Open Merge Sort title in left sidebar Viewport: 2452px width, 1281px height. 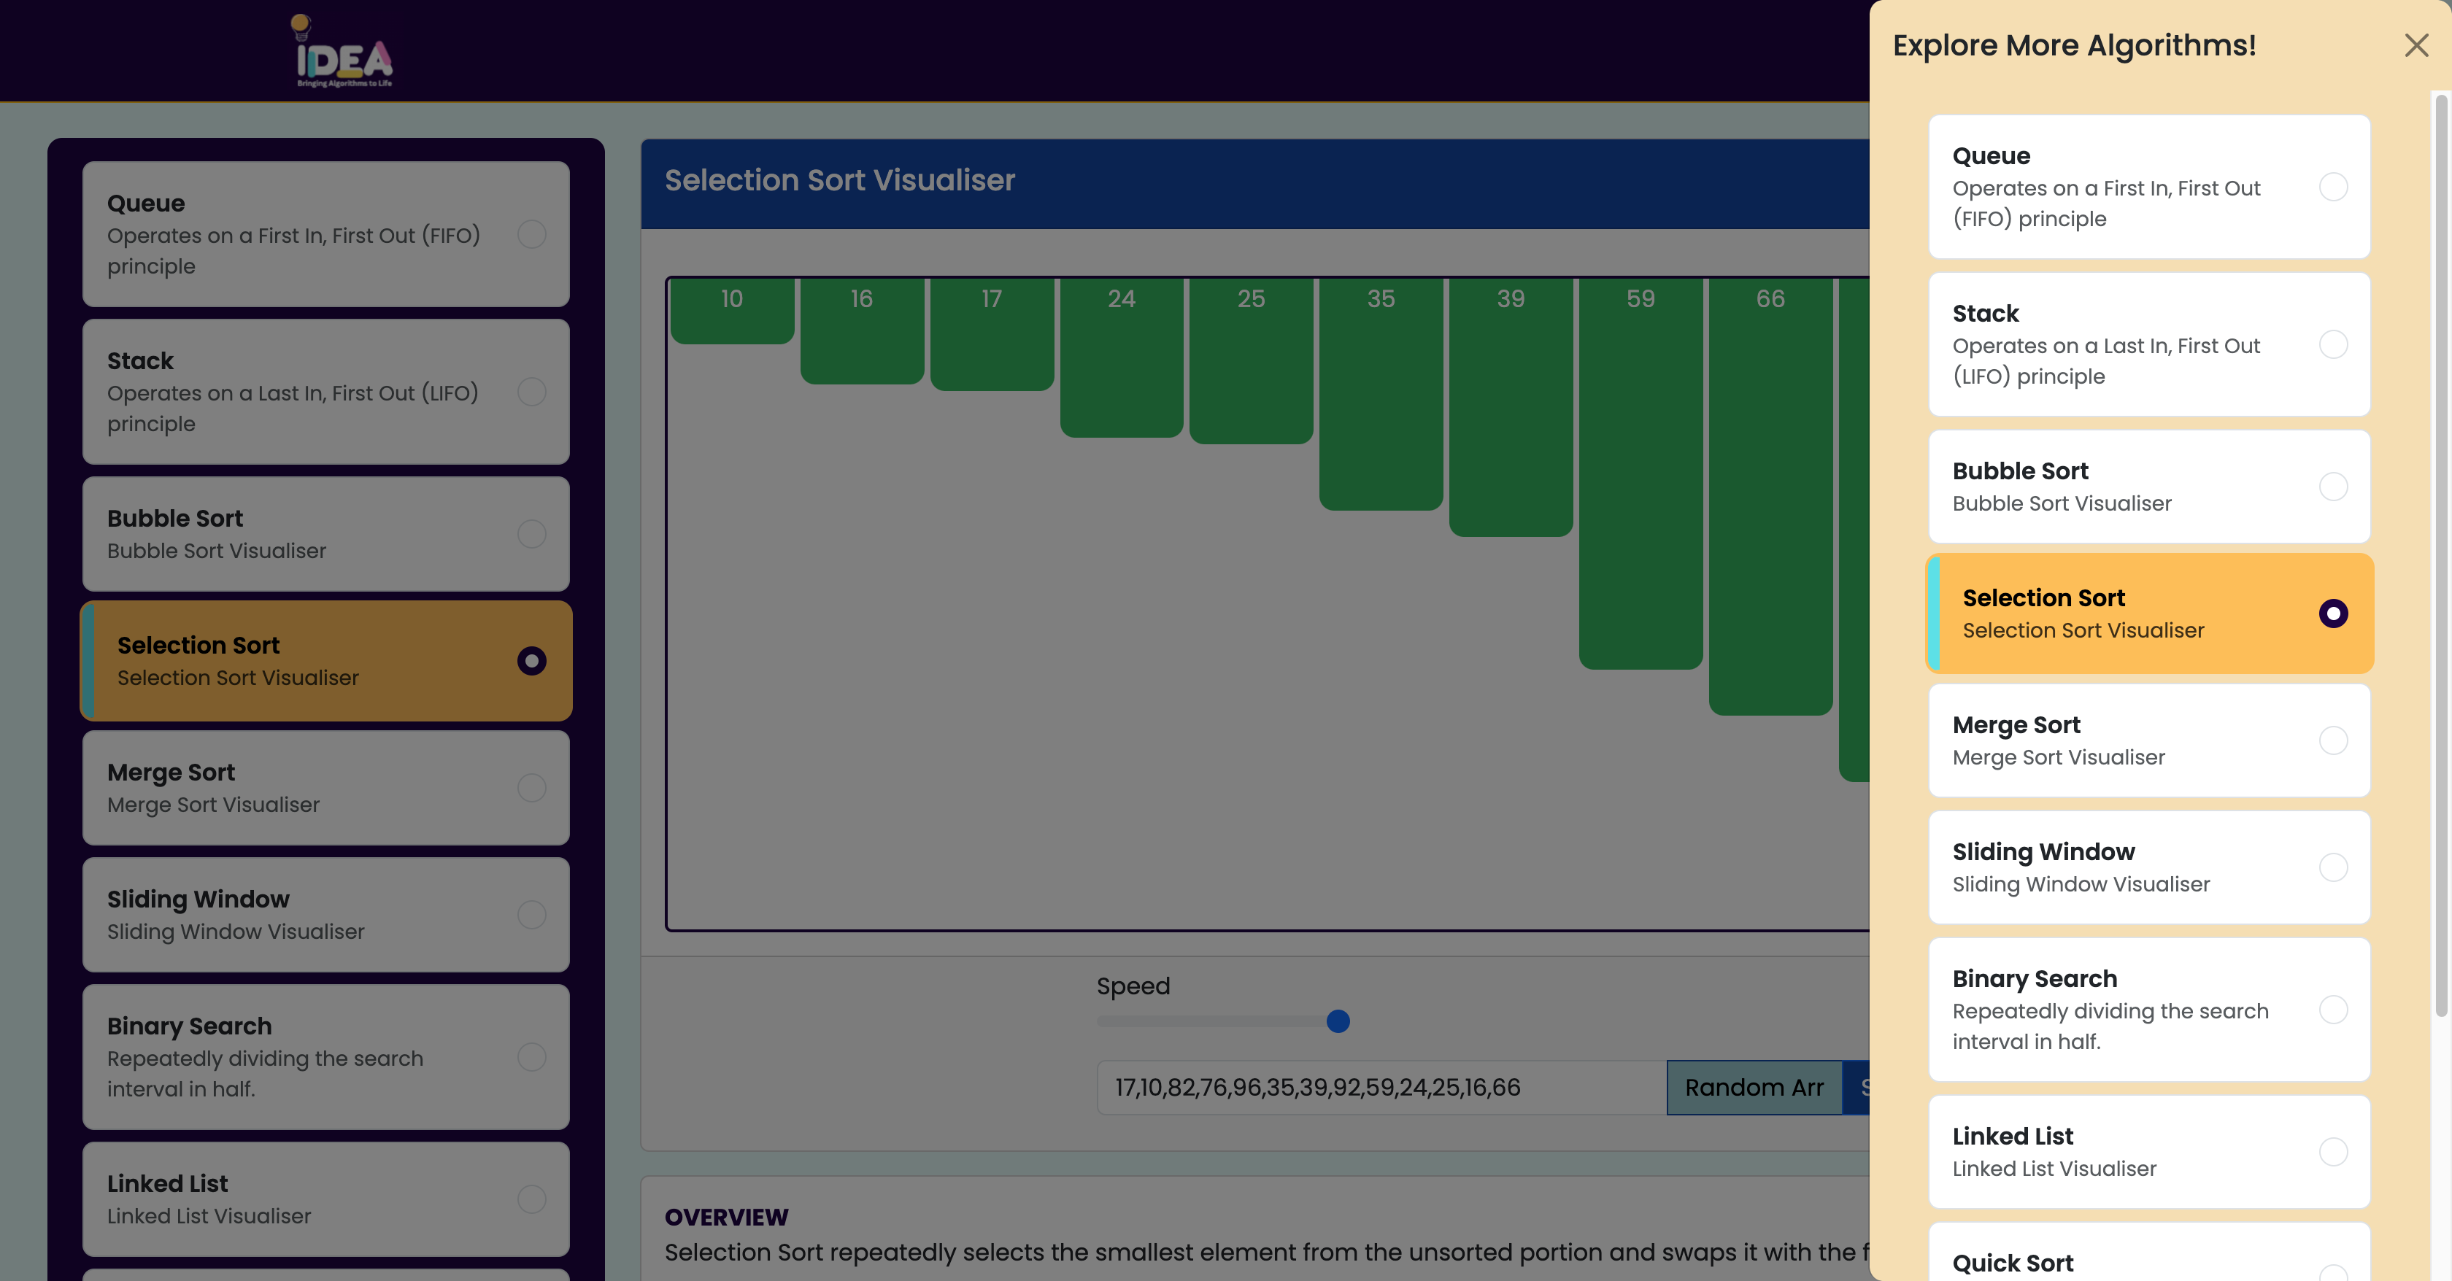(x=170, y=773)
